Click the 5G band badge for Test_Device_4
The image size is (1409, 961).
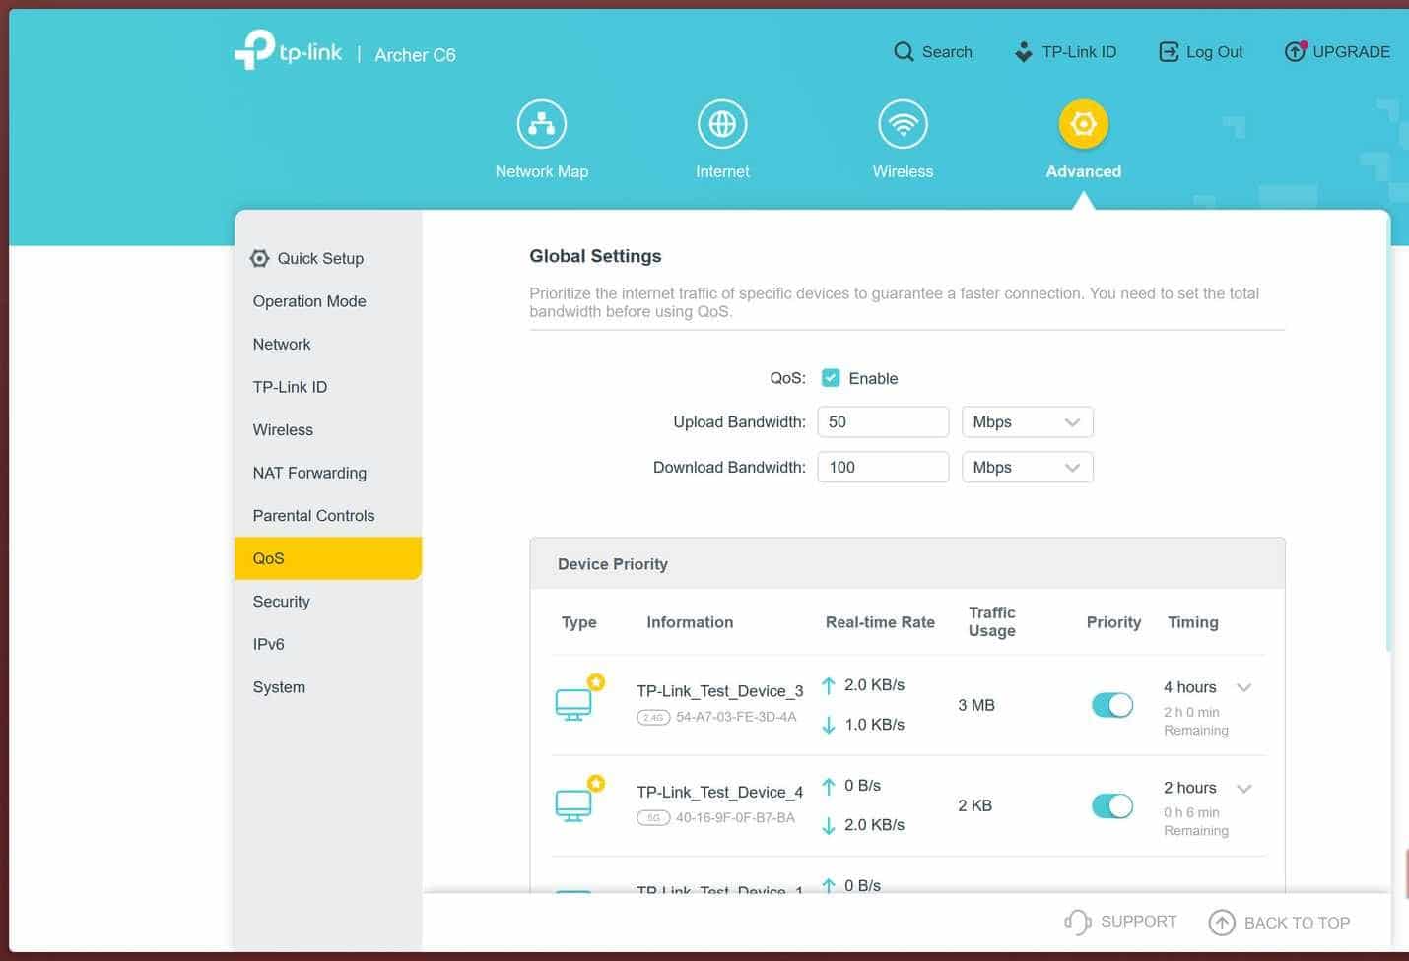653,818
